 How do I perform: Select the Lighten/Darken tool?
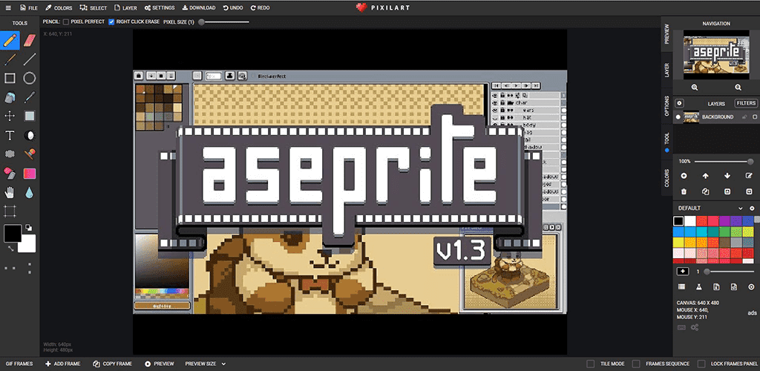click(30, 135)
